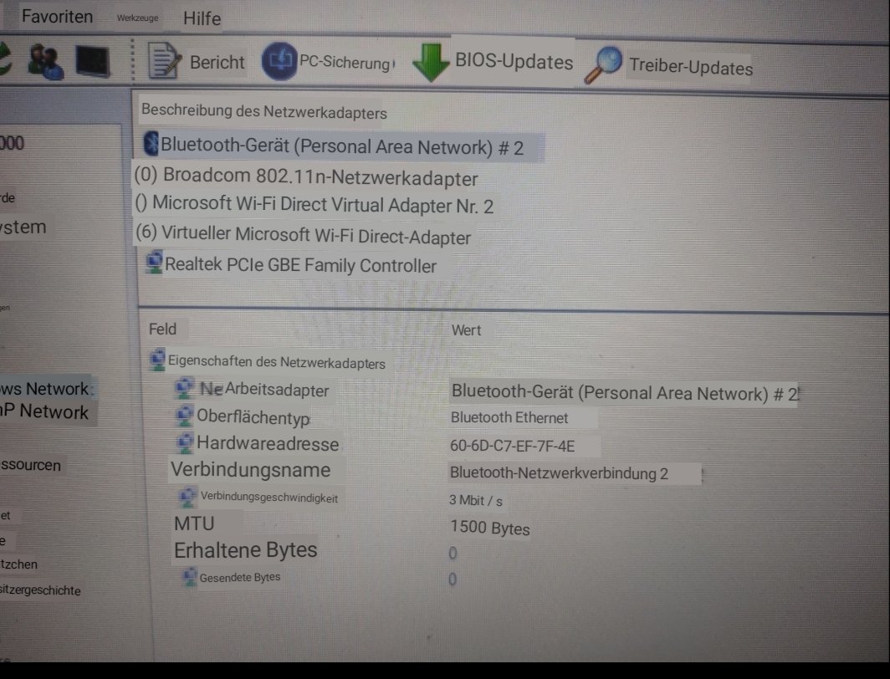Click the PC-Sicherung toolbar label
The height and width of the screenshot is (679, 890).
pyautogui.click(x=345, y=63)
